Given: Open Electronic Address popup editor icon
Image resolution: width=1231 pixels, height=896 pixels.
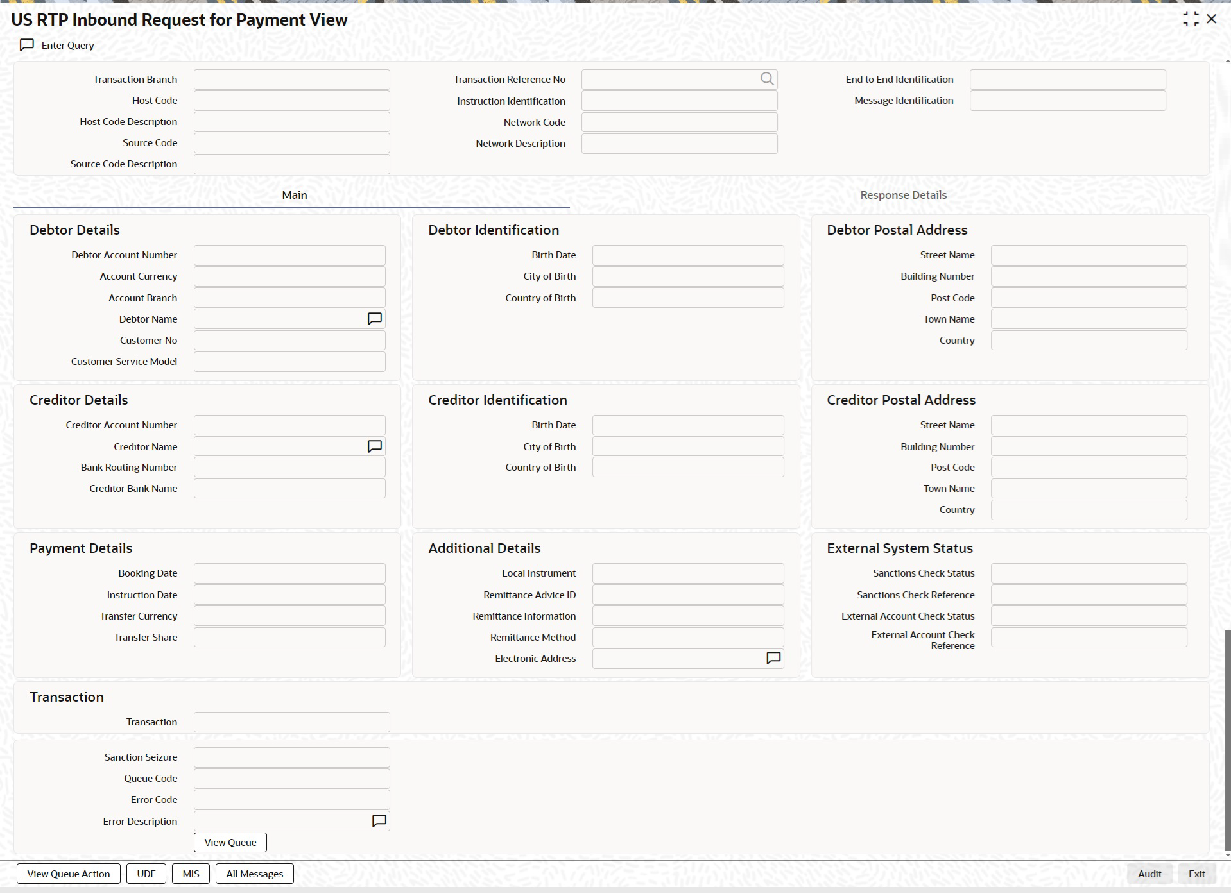Looking at the screenshot, I should [x=774, y=658].
